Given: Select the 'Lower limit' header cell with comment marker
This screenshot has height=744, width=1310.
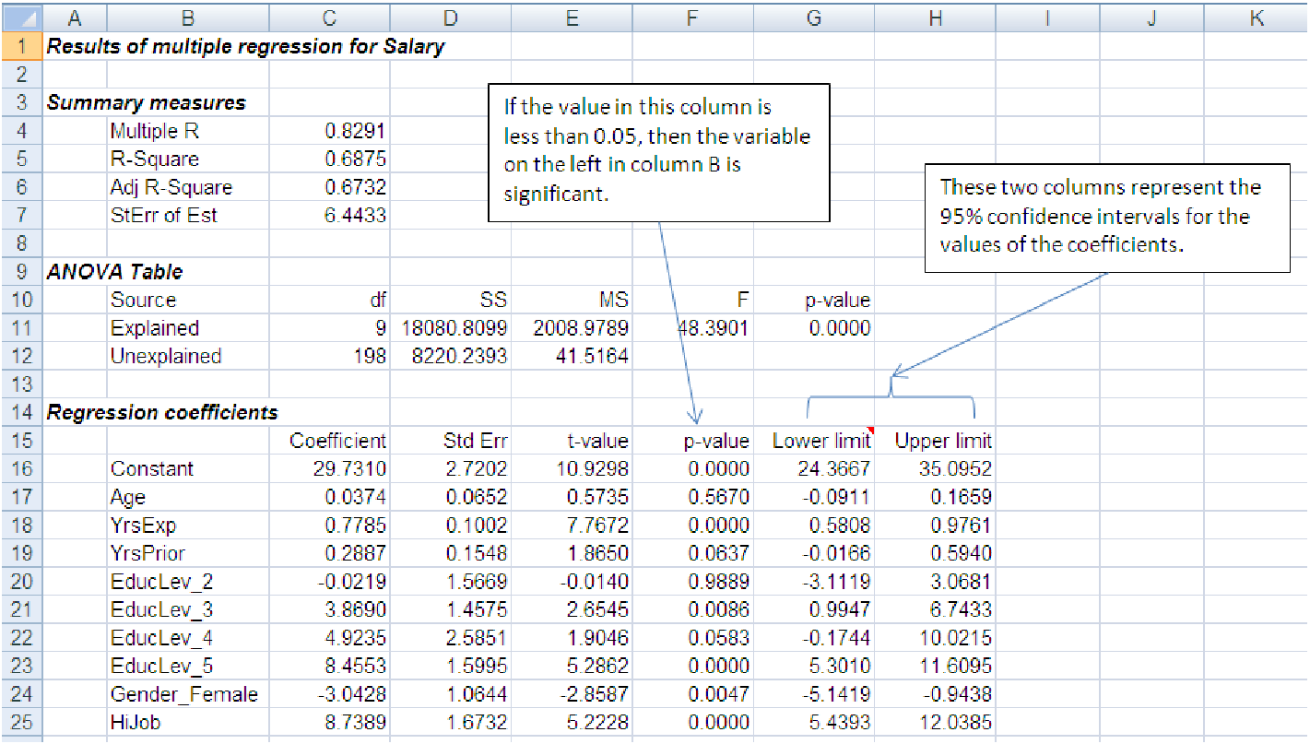Looking at the screenshot, I should tap(813, 440).
